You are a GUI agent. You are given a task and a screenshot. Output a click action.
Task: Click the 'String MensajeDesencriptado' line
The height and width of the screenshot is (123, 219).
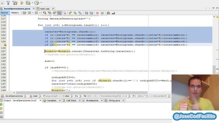(x=64, y=19)
